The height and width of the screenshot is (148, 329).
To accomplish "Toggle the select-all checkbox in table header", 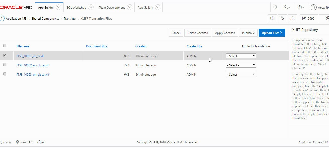I will coord(5,46).
